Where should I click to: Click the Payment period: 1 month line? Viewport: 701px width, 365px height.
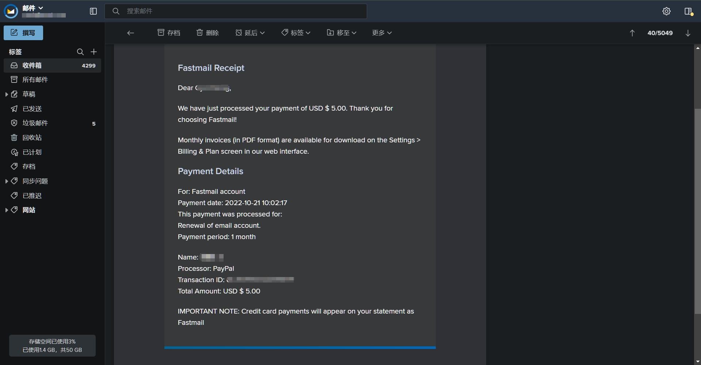point(217,237)
